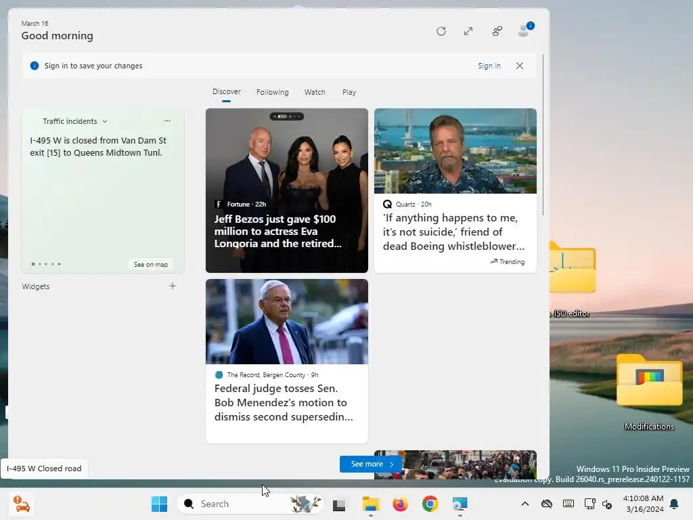Open the notifications bell icon
Image resolution: width=693 pixels, height=520 pixels.
click(675, 504)
